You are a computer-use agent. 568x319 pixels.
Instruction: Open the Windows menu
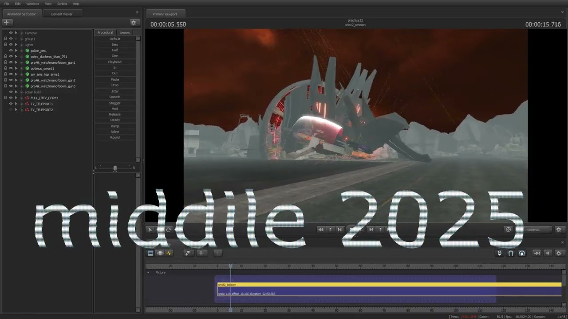pos(32,4)
